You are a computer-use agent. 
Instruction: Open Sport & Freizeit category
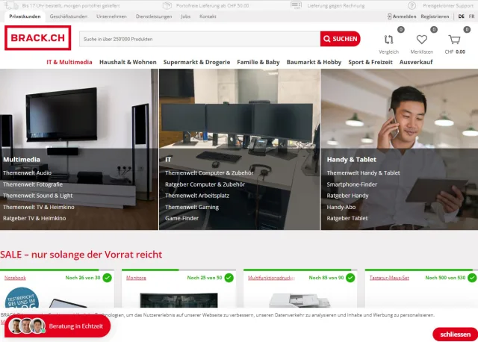pos(370,62)
